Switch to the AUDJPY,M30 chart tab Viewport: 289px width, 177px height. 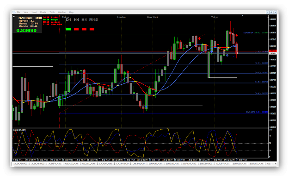coord(55,164)
